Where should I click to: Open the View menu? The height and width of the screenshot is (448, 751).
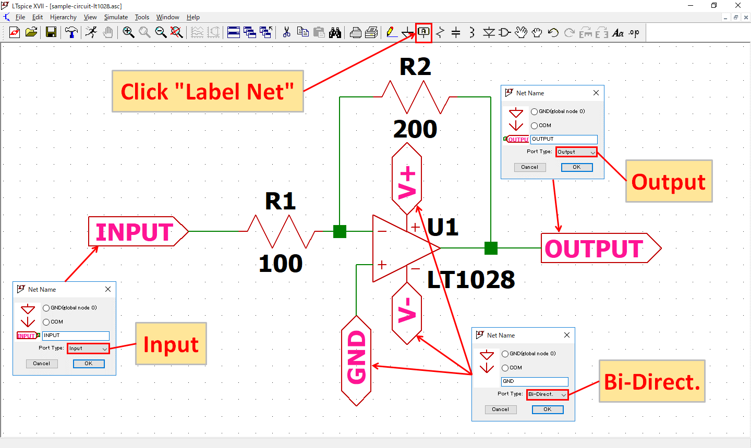pos(90,17)
